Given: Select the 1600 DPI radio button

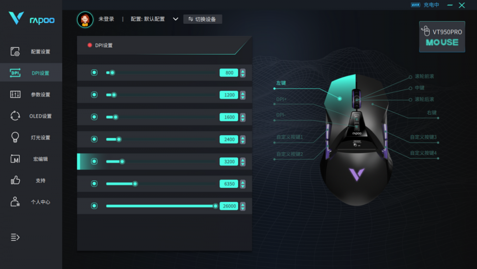Looking at the screenshot, I should [x=94, y=117].
